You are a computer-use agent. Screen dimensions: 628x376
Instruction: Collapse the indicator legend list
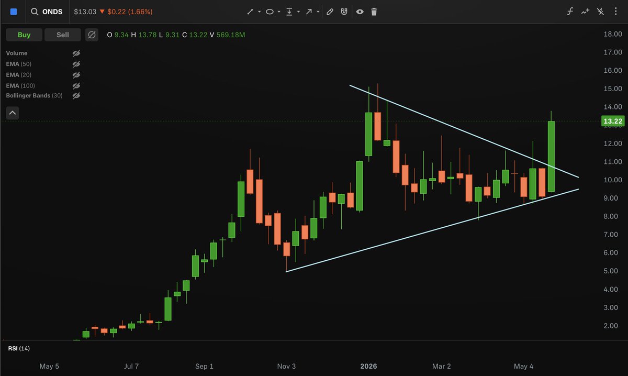13,113
